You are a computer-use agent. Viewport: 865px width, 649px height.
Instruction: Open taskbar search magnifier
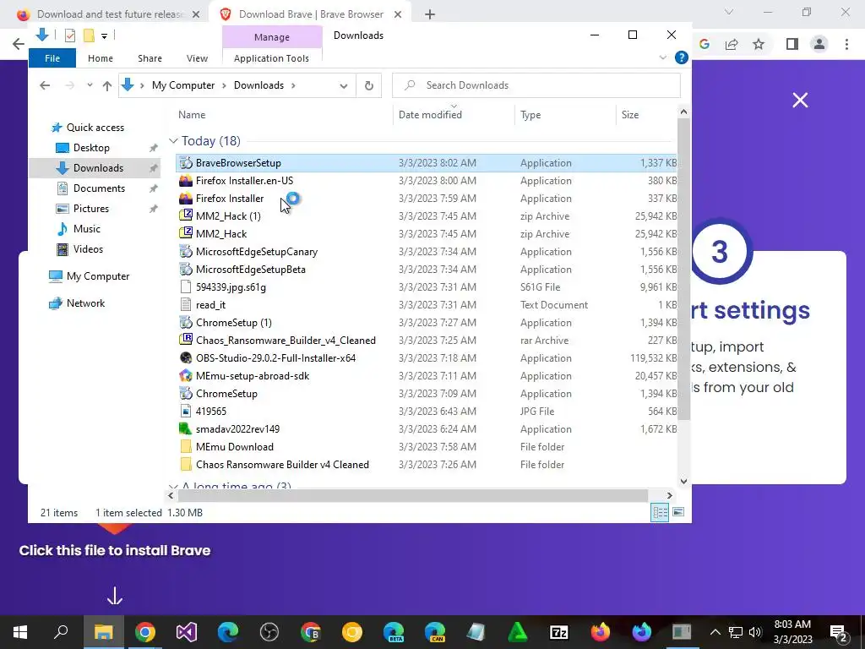(x=61, y=632)
